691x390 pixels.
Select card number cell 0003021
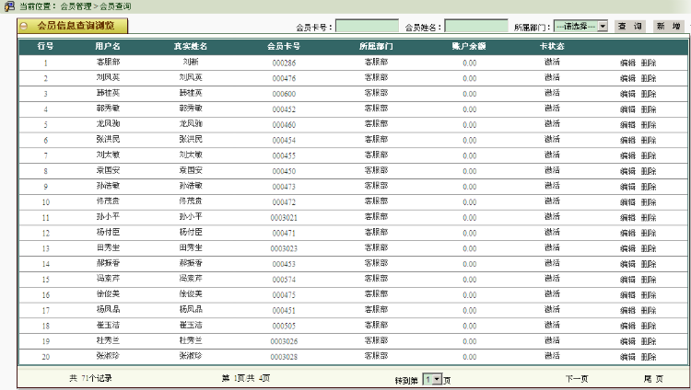pos(284,217)
